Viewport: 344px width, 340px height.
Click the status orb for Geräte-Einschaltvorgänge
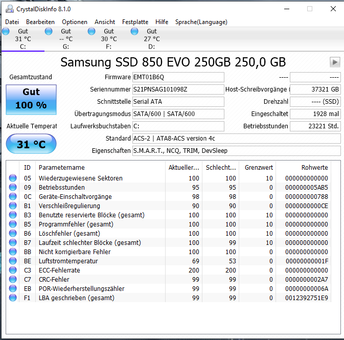click(x=13, y=196)
